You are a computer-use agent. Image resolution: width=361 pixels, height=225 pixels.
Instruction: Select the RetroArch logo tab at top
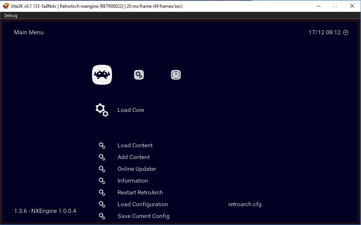click(102, 75)
